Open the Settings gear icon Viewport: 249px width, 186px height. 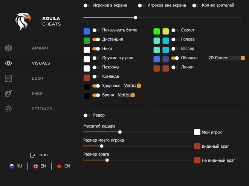(9, 109)
